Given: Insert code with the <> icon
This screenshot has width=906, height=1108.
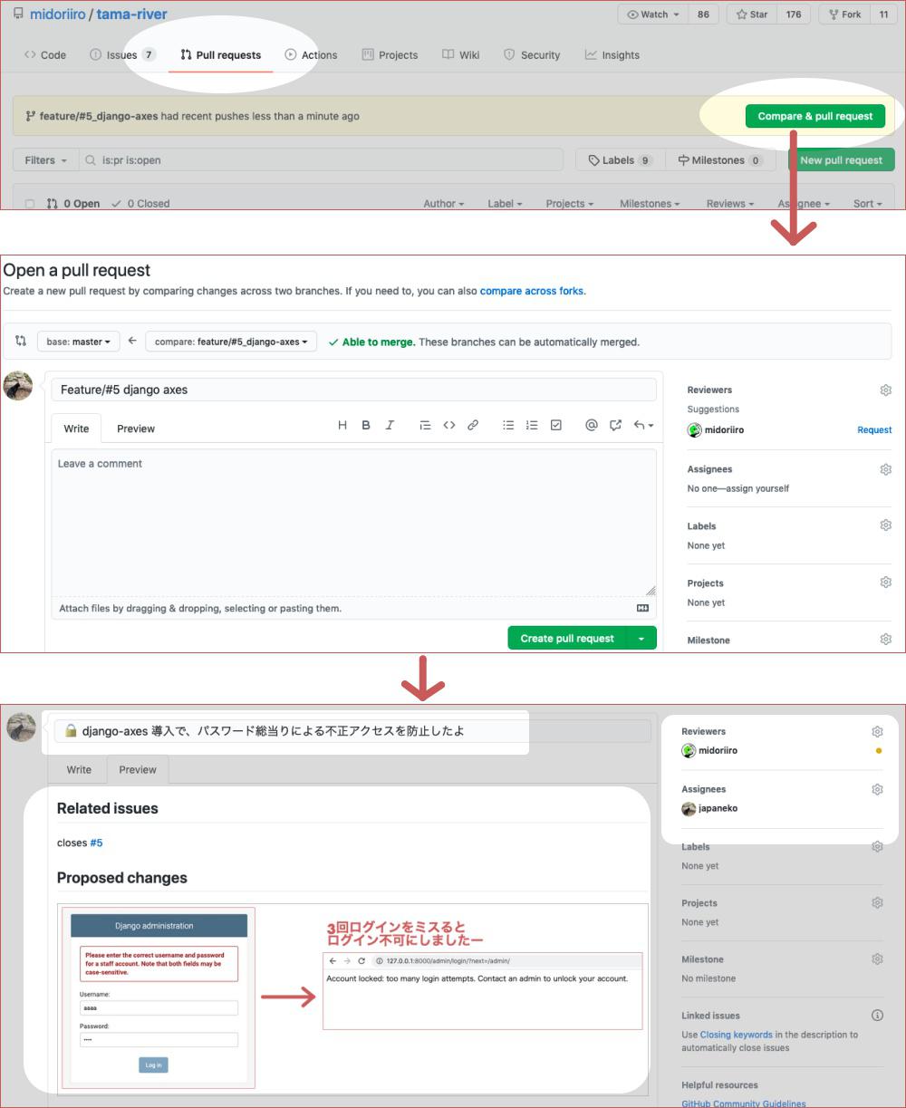Looking at the screenshot, I should pos(449,425).
